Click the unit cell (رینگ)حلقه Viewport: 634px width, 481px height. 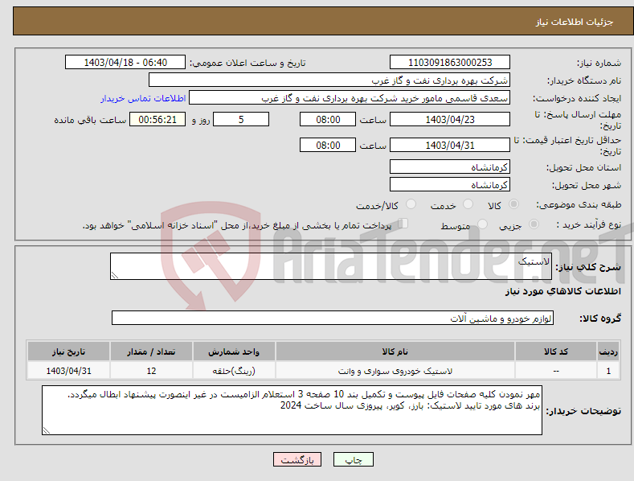click(234, 371)
